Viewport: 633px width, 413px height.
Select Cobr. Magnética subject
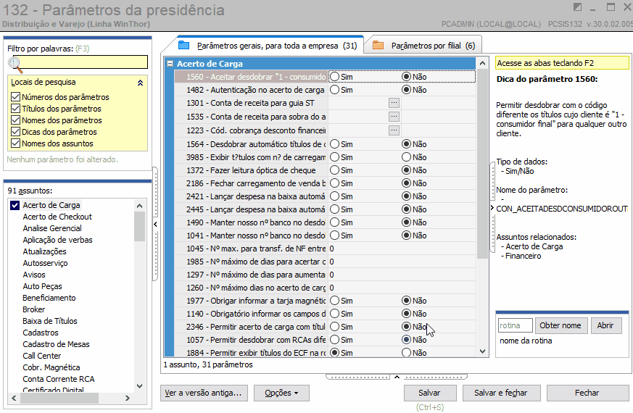pos(51,367)
